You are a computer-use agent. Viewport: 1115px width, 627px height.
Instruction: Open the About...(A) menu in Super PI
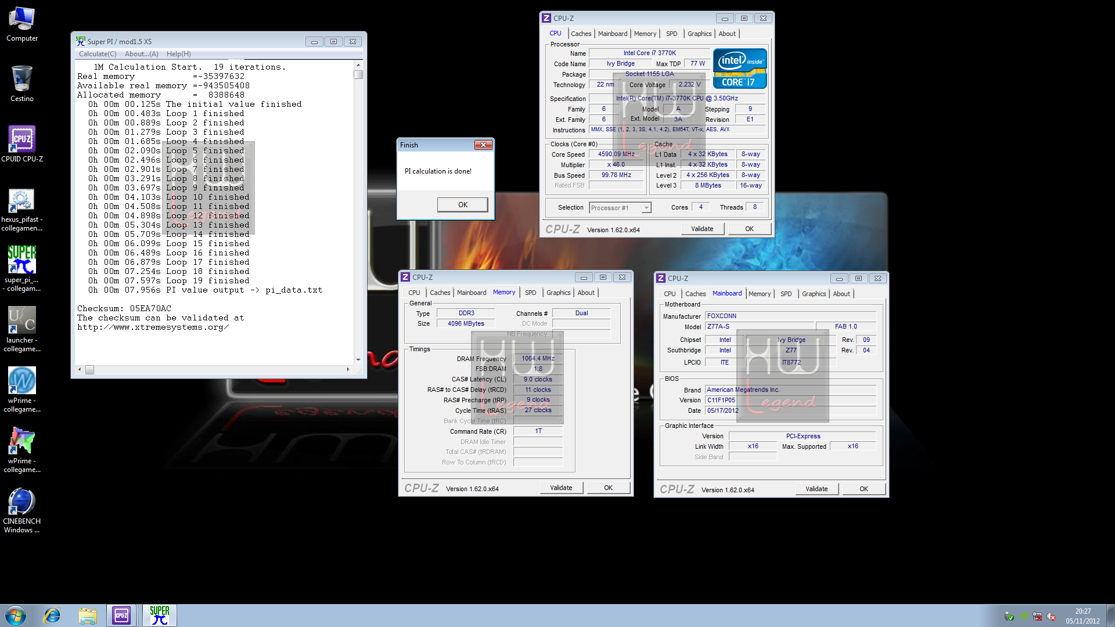141,54
